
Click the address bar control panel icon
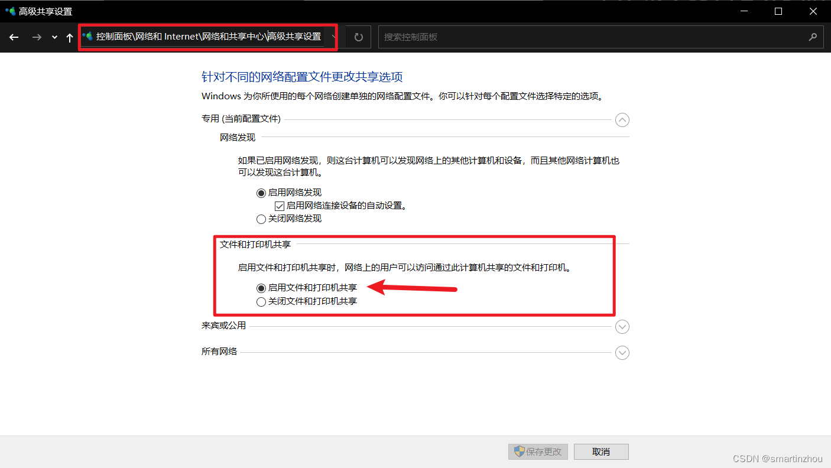point(87,37)
